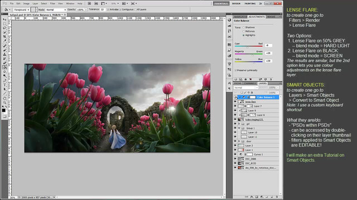Expand the girl layer group

(239, 124)
